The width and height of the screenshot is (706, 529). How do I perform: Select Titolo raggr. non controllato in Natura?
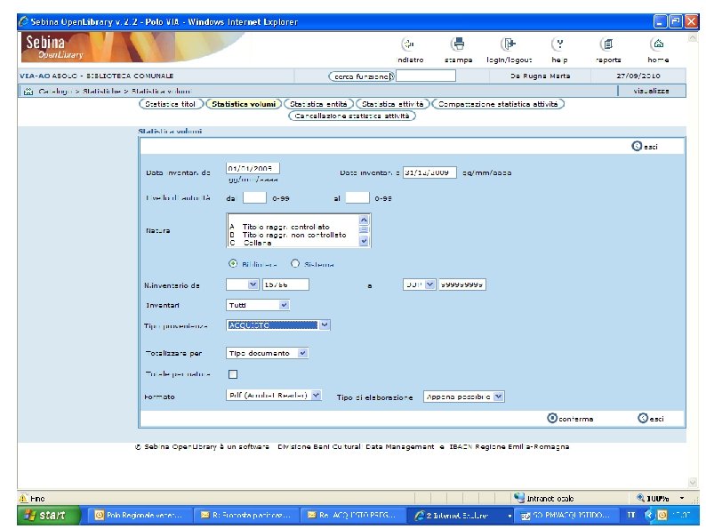tap(294, 235)
